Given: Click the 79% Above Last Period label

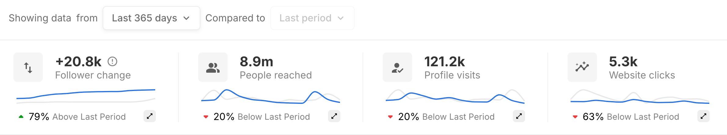Looking at the screenshot, I should pos(77,117).
